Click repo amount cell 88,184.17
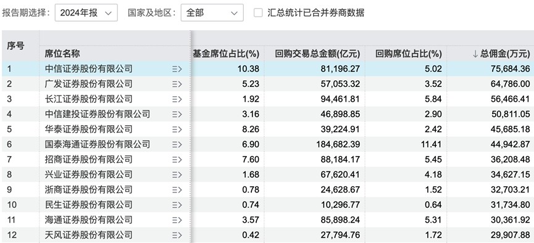Image resolution: width=534 pixels, height=243 pixels. click(x=340, y=160)
